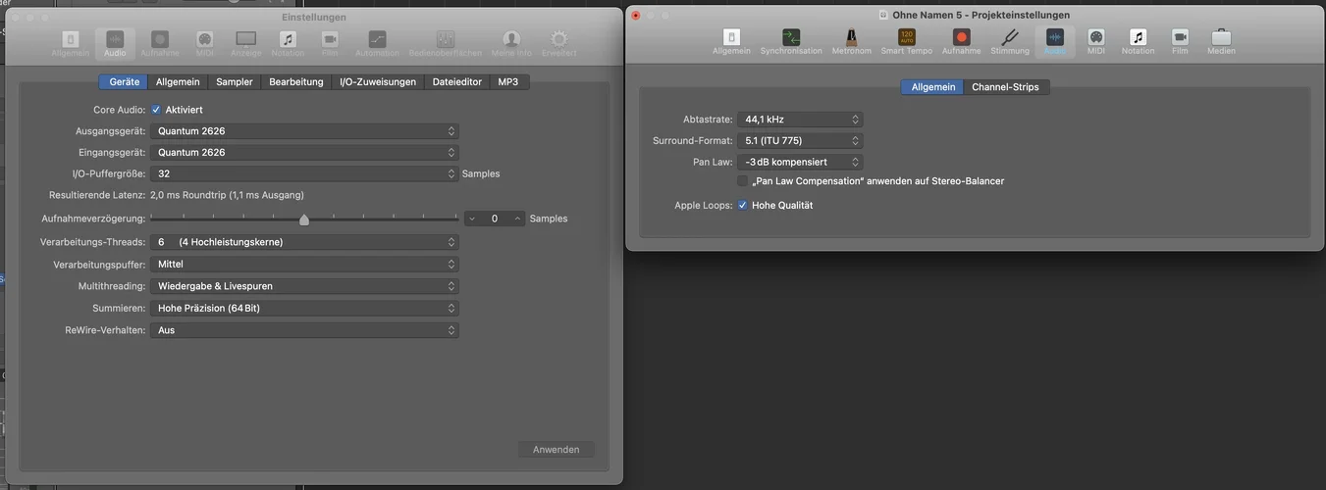Enable Pan Law Compensation checkbox
This screenshot has height=490, width=1326.
click(x=742, y=181)
